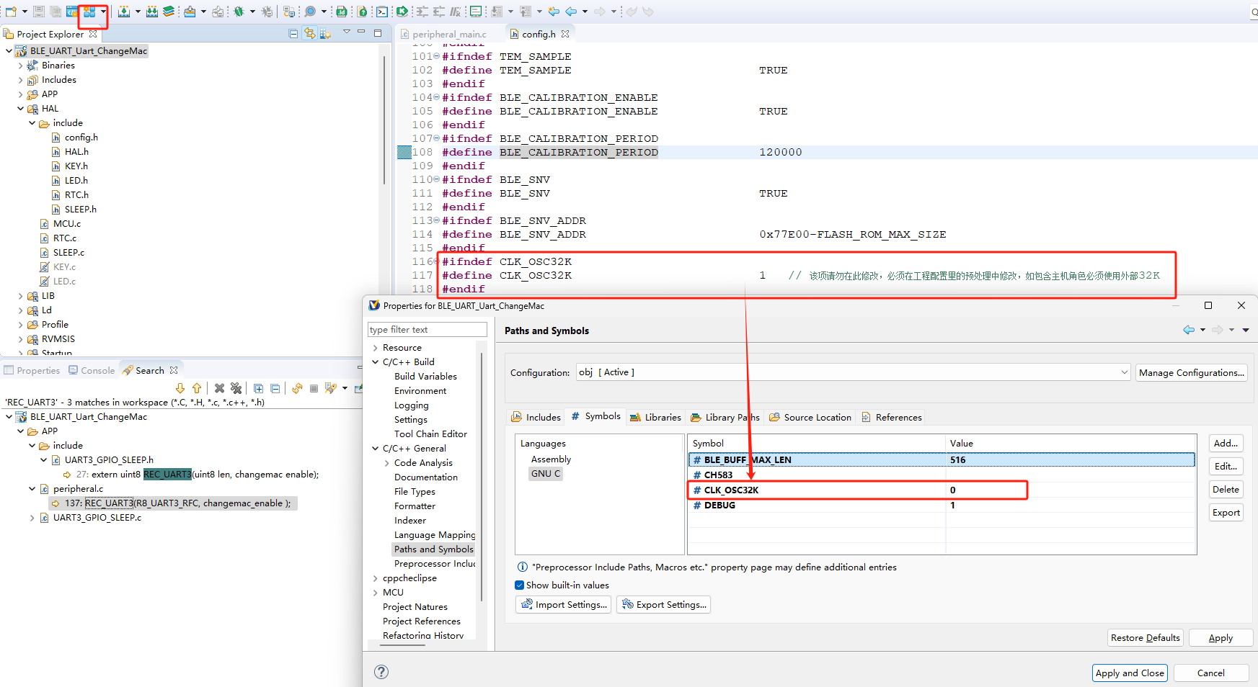Image resolution: width=1258 pixels, height=687 pixels.
Task: Close the config.h editor tab
Action: (x=565, y=33)
